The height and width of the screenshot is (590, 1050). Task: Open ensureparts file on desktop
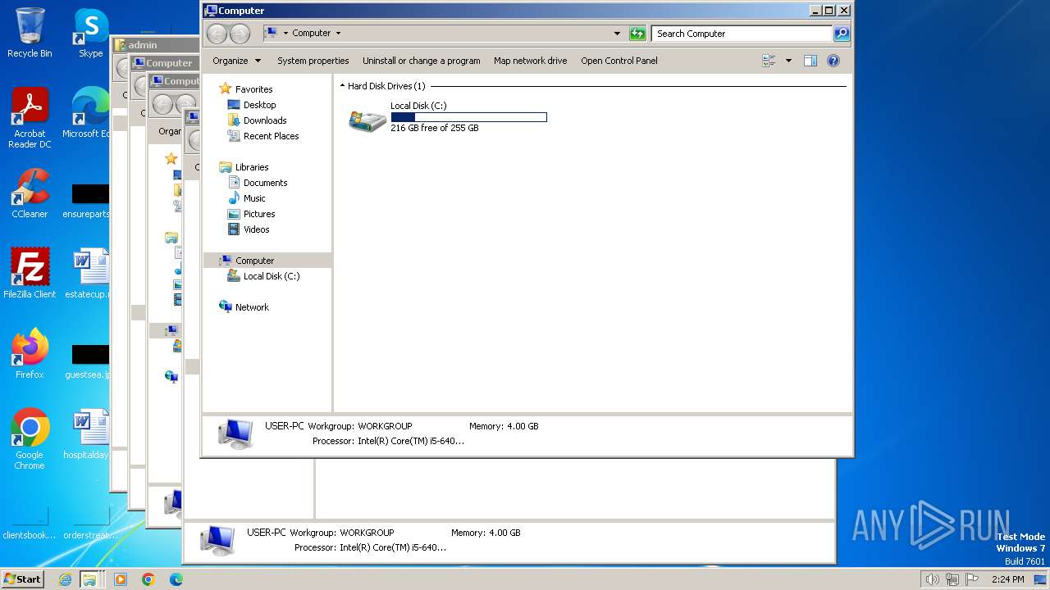tap(89, 201)
